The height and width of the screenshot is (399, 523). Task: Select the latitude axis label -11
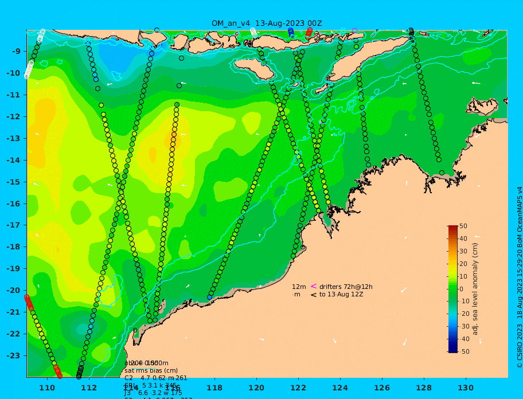pos(14,95)
